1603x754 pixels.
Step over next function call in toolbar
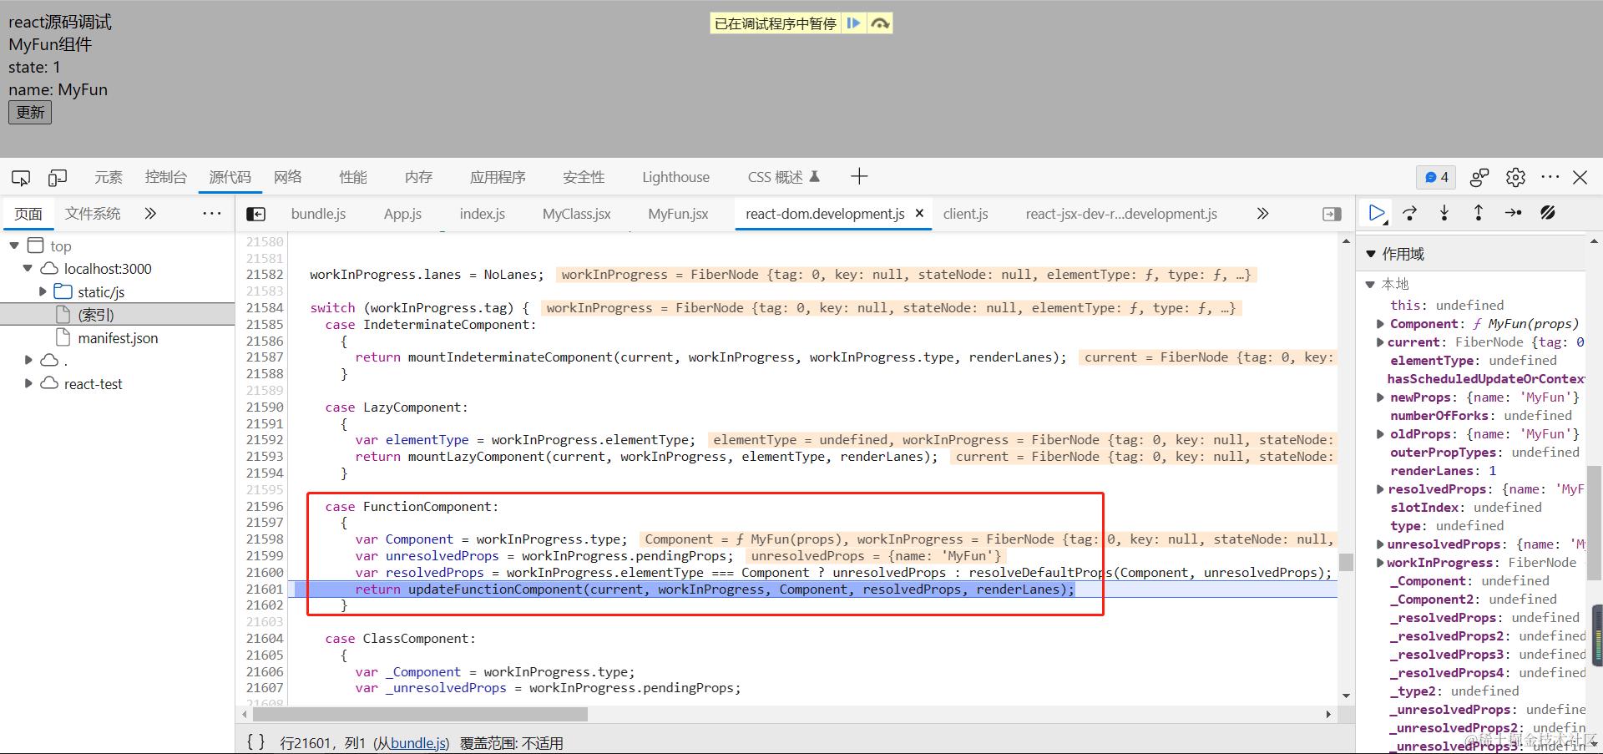click(x=1410, y=213)
